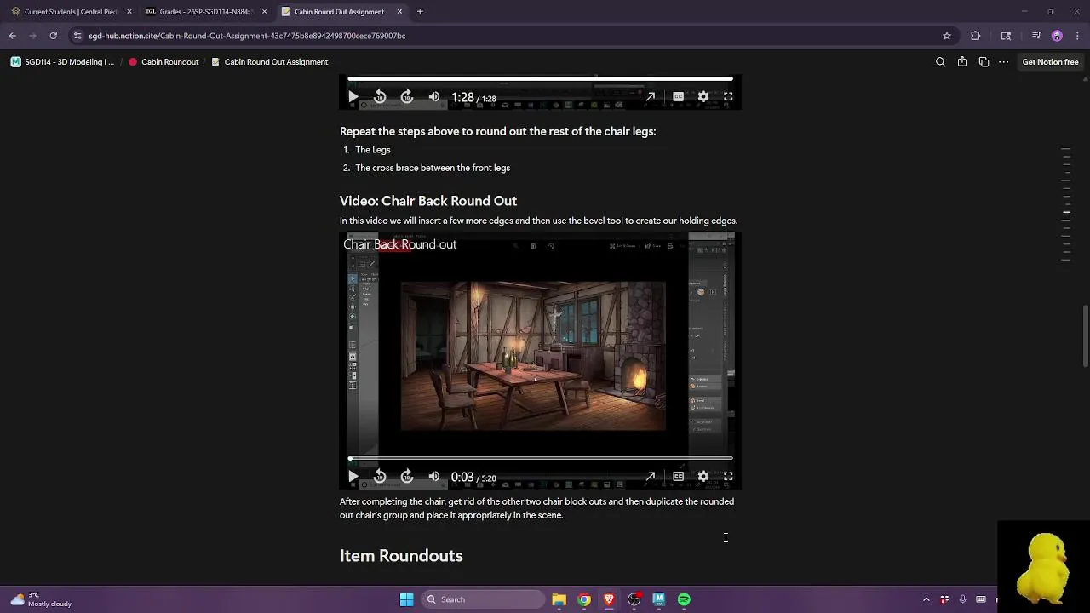
Task: Open Maya from the taskbar
Action: [x=658, y=599]
